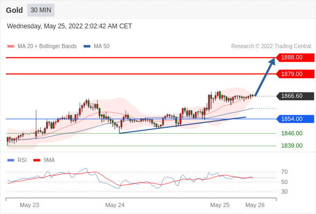Select the 1888.00 resistance price tag
Viewport: 316px width, 214px height.
point(295,58)
